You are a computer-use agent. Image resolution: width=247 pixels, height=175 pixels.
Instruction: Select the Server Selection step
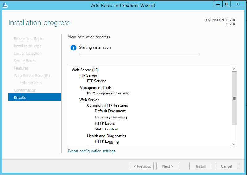click(27, 54)
